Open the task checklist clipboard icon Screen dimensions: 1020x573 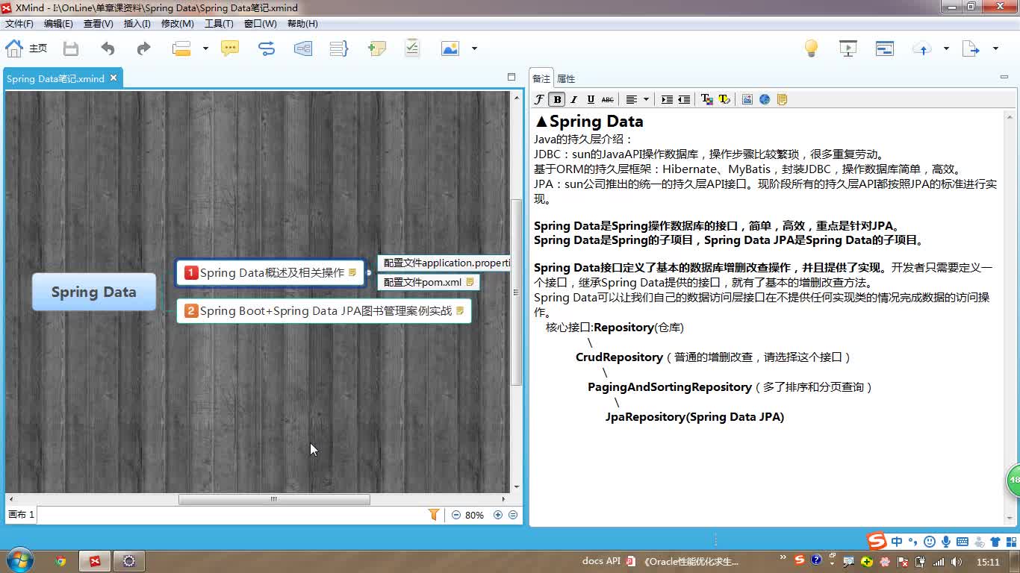(x=412, y=48)
